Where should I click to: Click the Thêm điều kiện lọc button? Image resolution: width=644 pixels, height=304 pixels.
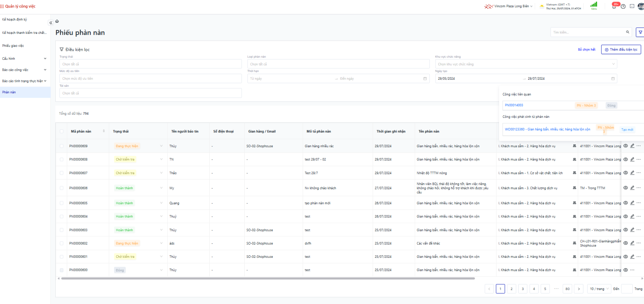[621, 50]
